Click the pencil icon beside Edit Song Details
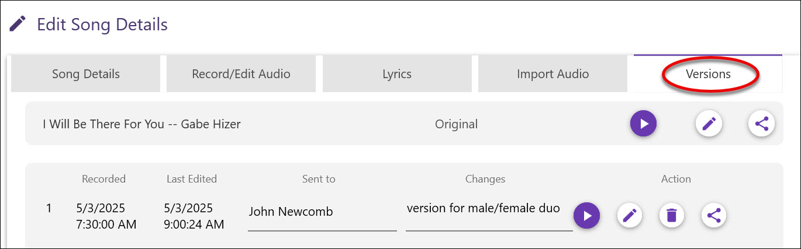Screen dimensions: 801x249 pyautogui.click(x=18, y=24)
